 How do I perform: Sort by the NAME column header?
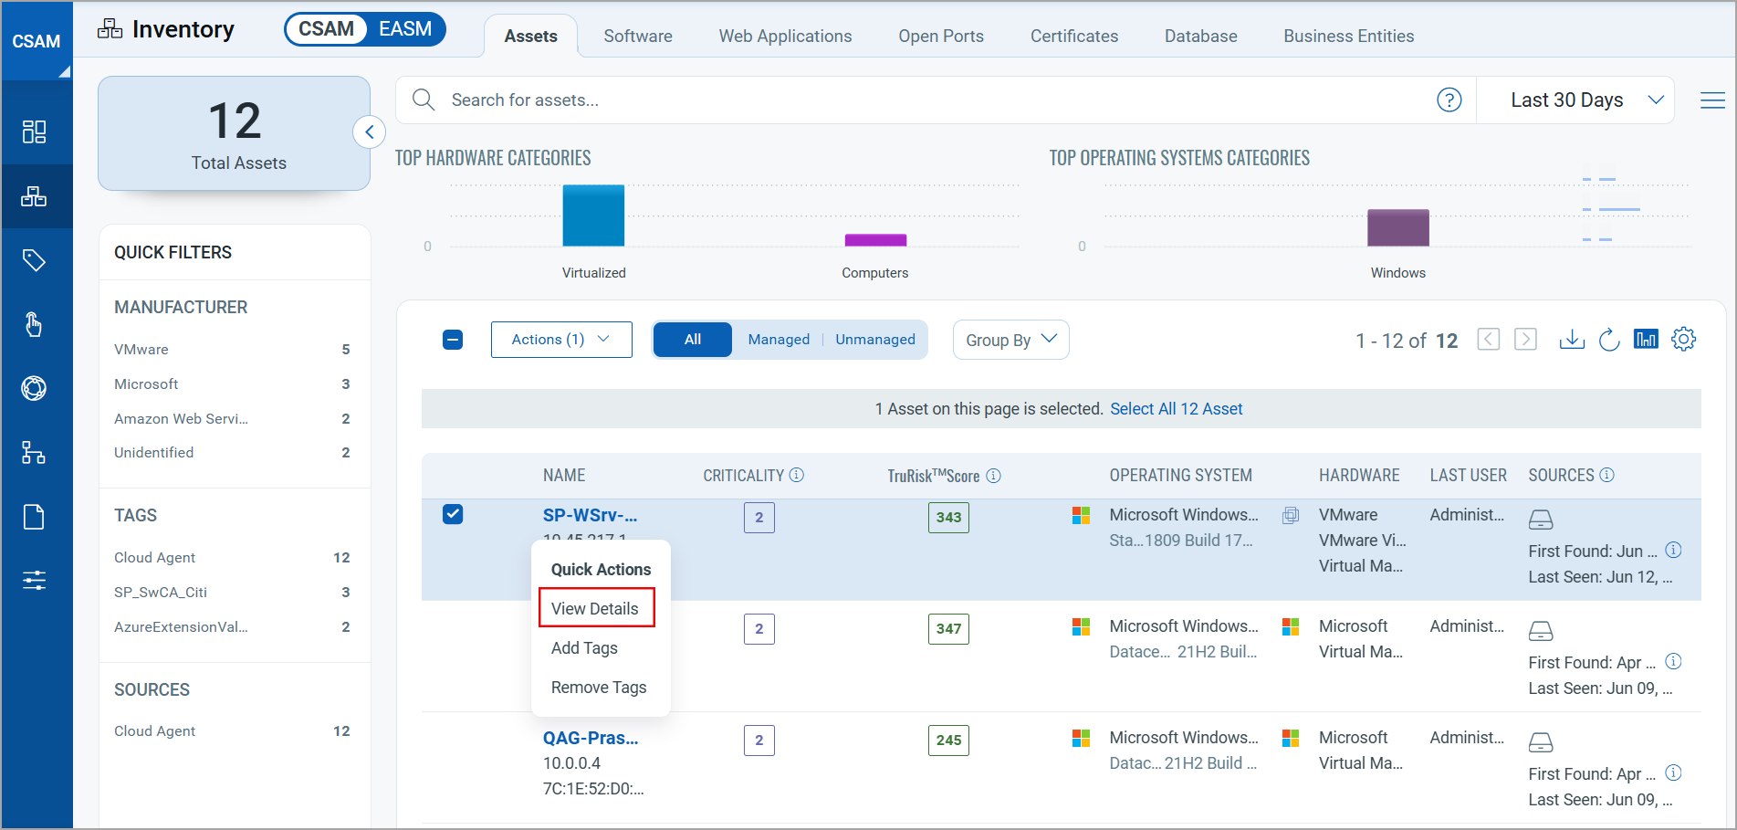point(564,475)
